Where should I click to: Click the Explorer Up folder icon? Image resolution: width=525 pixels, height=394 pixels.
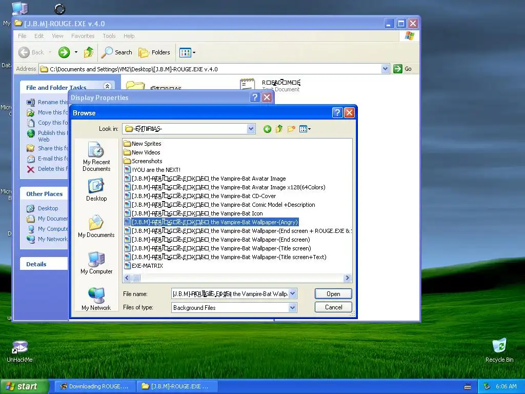pos(88,52)
